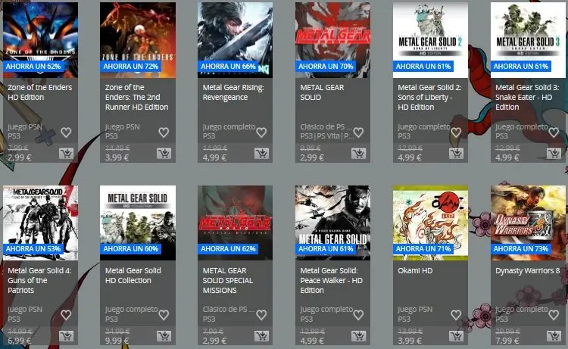Viewport: 568px width, 349px height.
Task: Open Dynasty Warriors 8 cover image
Action: [x=528, y=223]
